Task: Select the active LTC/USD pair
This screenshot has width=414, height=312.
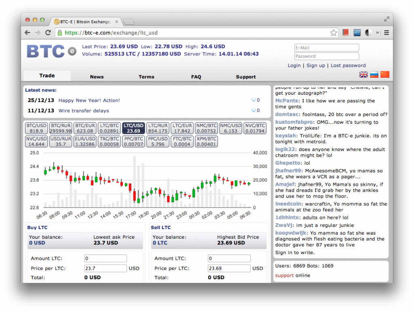Action: click(133, 128)
